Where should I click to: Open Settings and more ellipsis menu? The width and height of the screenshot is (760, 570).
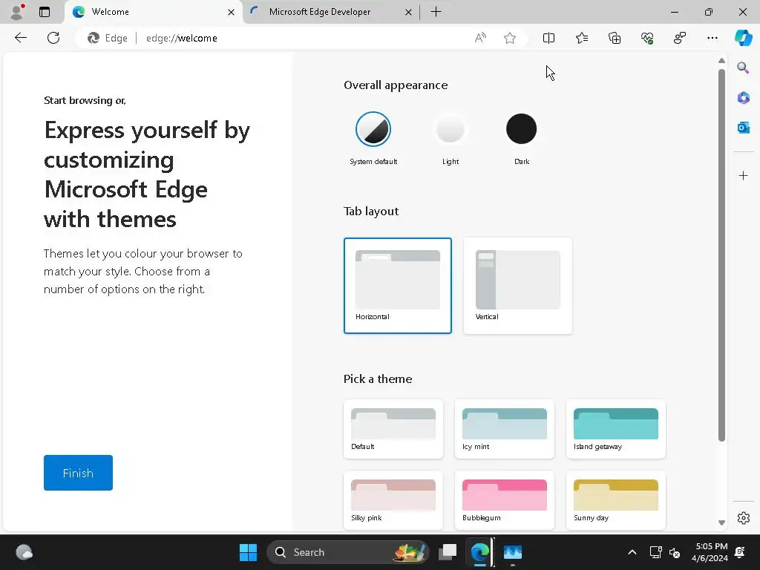[712, 38]
